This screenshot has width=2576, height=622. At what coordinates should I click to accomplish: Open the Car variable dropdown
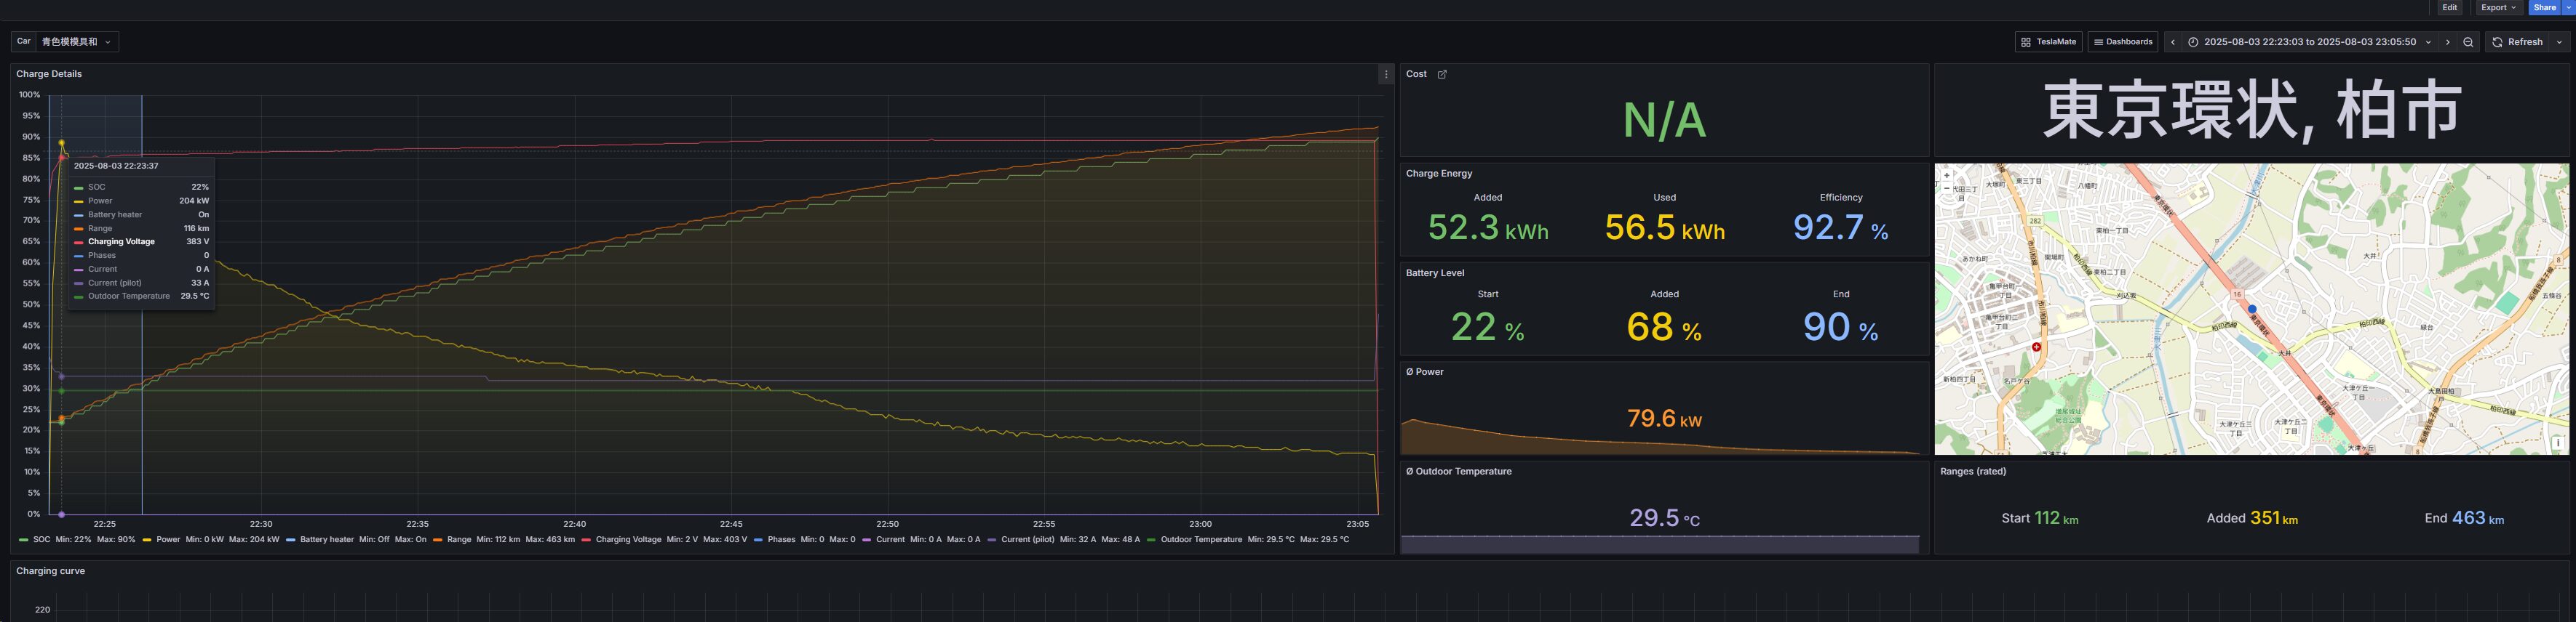pos(77,42)
